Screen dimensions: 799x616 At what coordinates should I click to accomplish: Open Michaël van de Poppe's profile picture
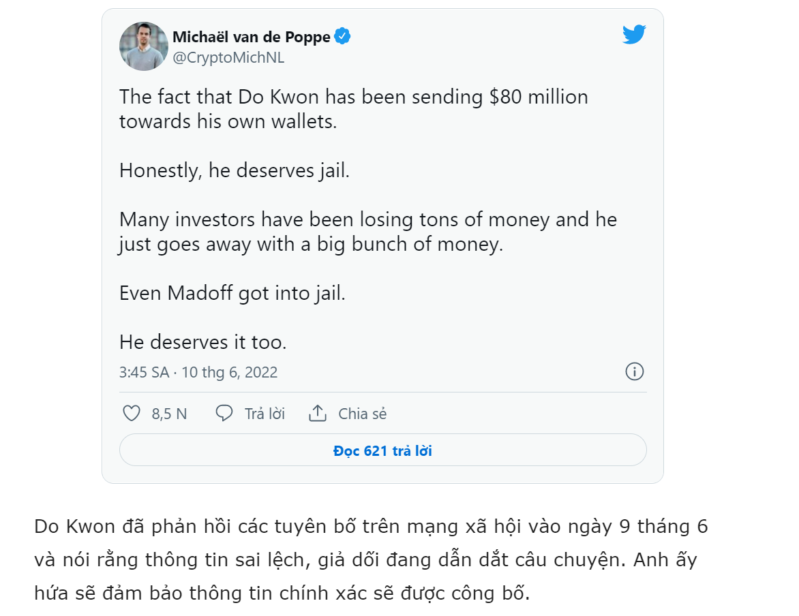(144, 46)
